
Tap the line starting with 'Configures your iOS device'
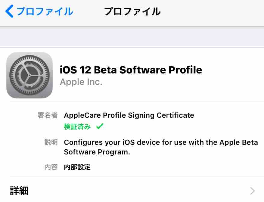click(x=161, y=142)
